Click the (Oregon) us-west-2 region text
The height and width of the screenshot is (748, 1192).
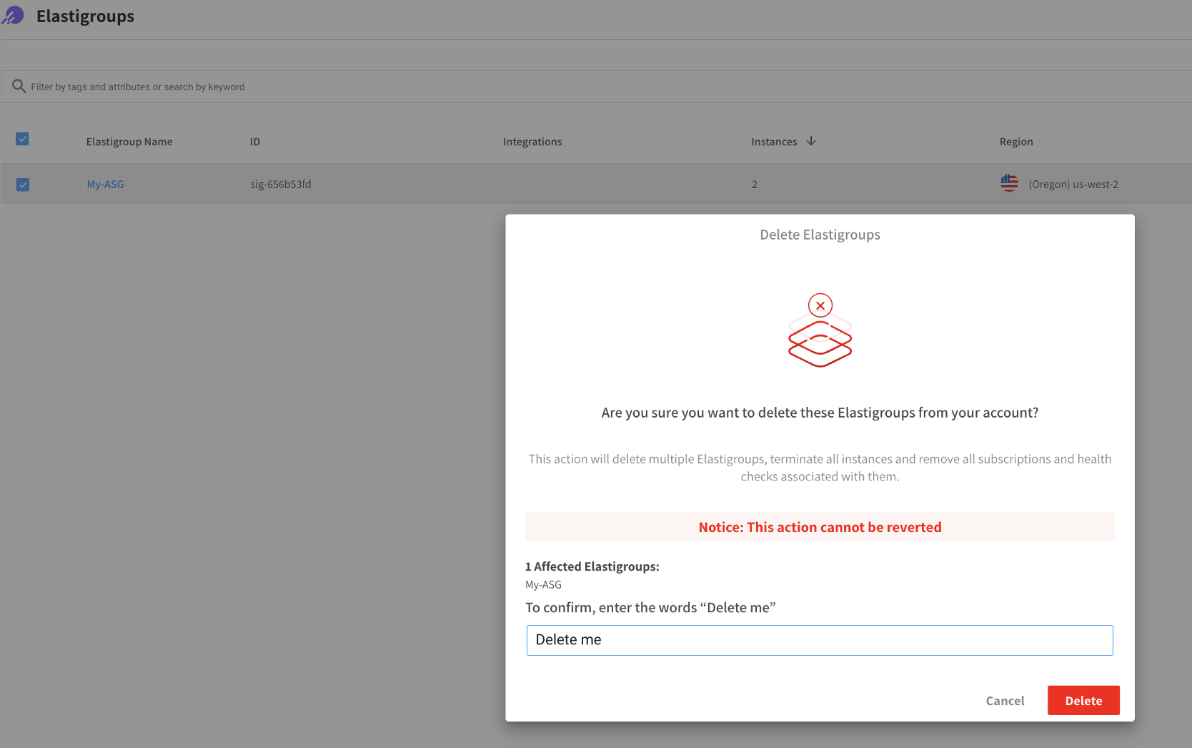click(x=1073, y=184)
